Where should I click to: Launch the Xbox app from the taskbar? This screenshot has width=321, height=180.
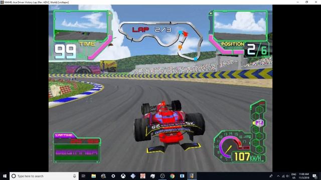[x=123, y=176]
